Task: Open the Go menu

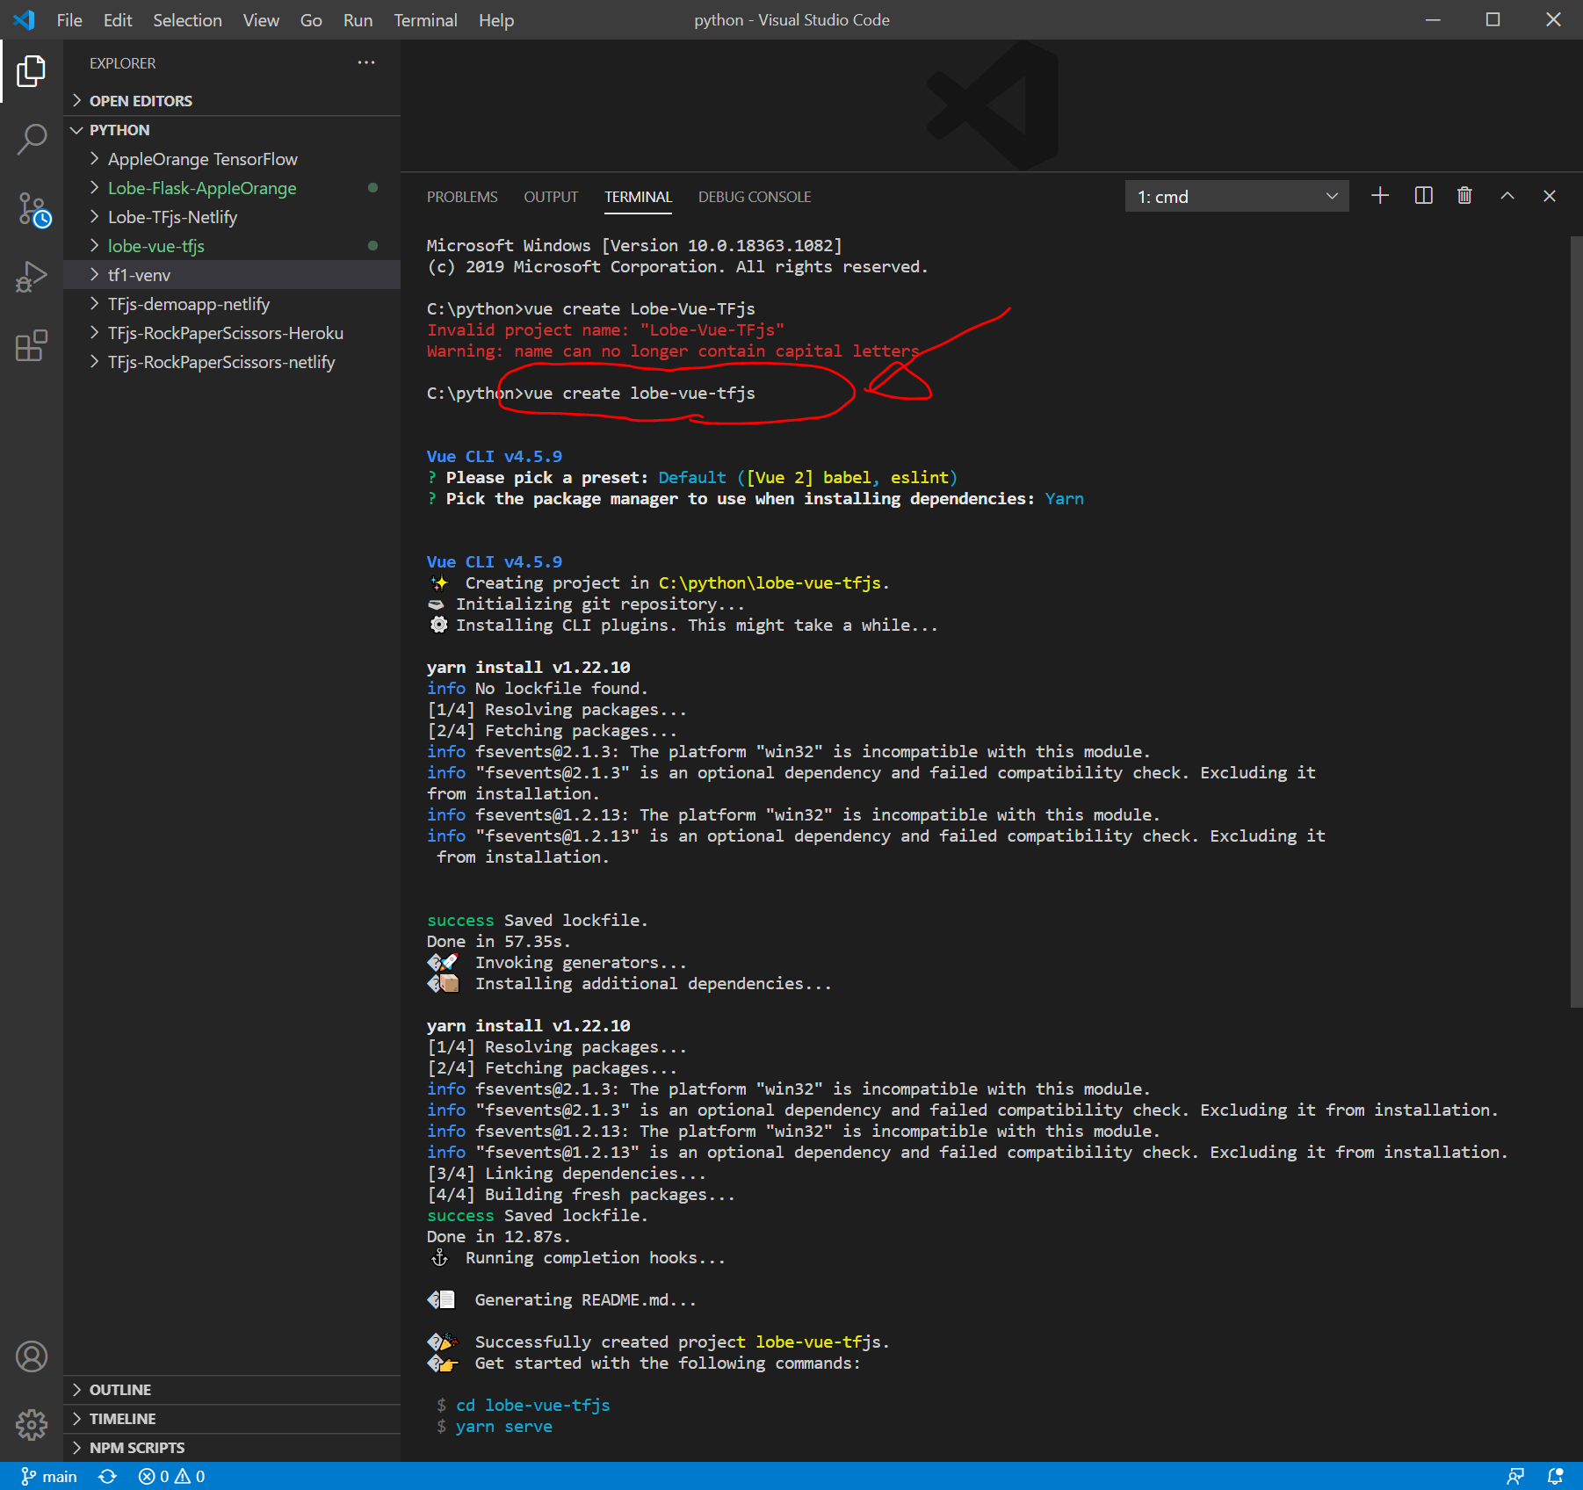Action: 311,20
